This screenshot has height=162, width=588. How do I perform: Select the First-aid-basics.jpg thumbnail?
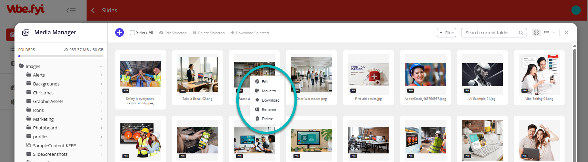[368, 74]
